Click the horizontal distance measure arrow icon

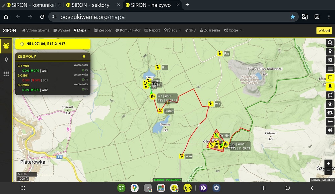click(330, 122)
